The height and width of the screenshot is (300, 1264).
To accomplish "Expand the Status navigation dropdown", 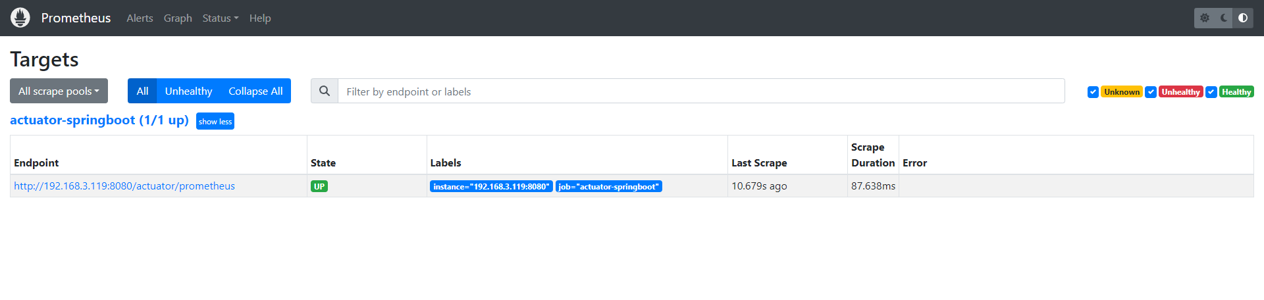I will pos(221,18).
